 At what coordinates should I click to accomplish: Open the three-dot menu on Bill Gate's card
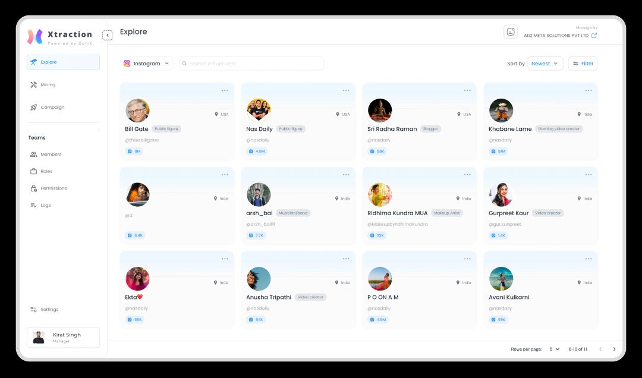[x=225, y=90]
